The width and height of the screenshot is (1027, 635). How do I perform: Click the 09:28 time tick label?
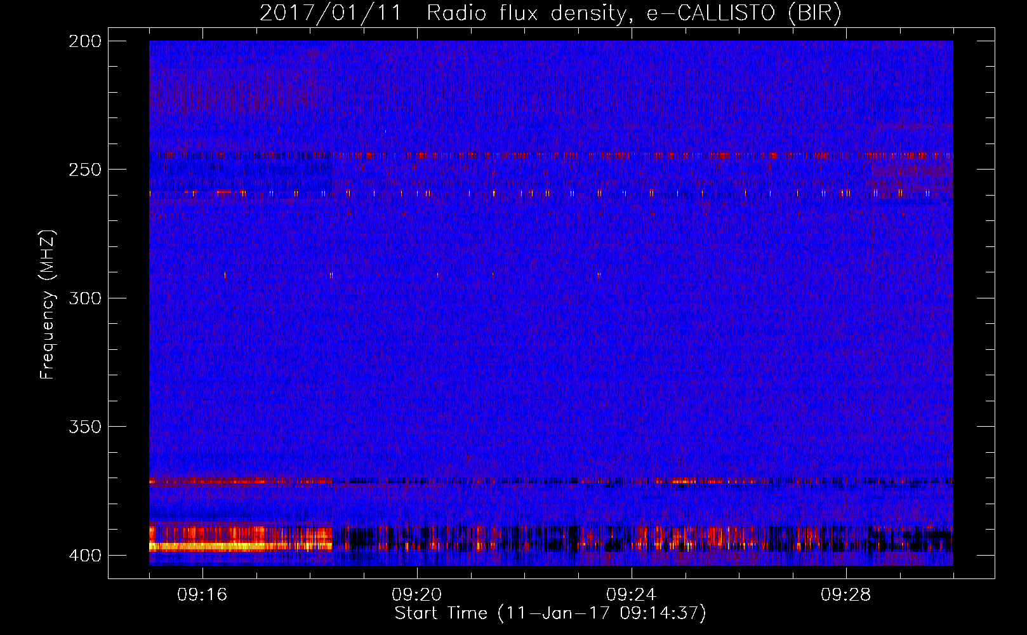[846, 594]
